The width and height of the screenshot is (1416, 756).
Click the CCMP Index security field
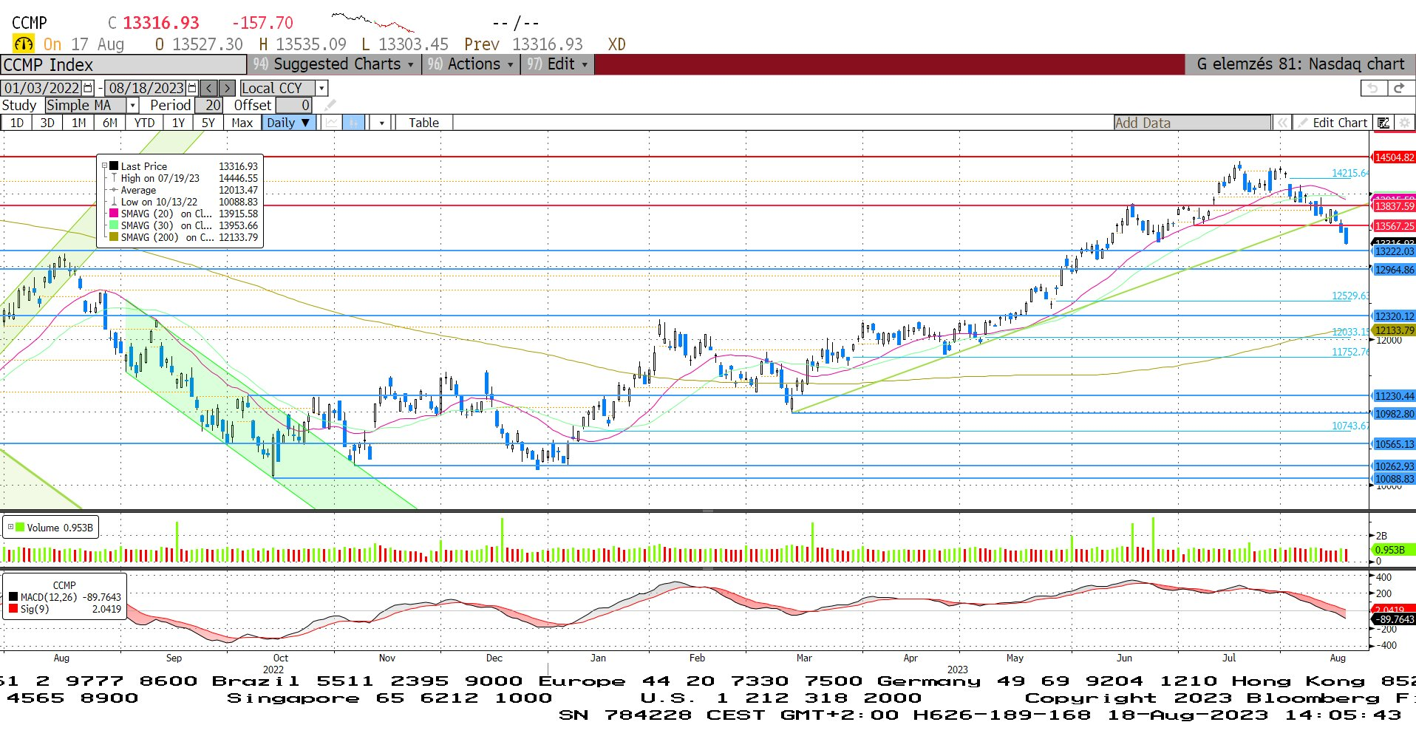pyautogui.click(x=124, y=64)
